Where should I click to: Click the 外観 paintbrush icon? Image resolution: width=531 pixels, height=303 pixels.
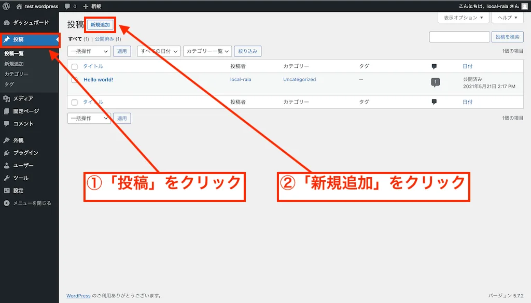tap(6, 140)
